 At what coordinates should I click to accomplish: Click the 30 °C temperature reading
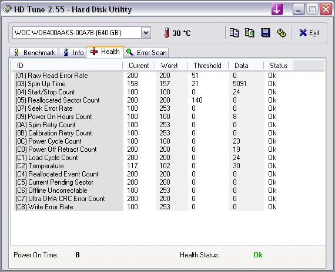tap(182, 33)
